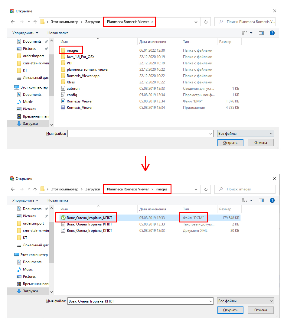Go back using upper dialog's Back arrow
Screen dimensions: 287x324
click(x=13, y=22)
